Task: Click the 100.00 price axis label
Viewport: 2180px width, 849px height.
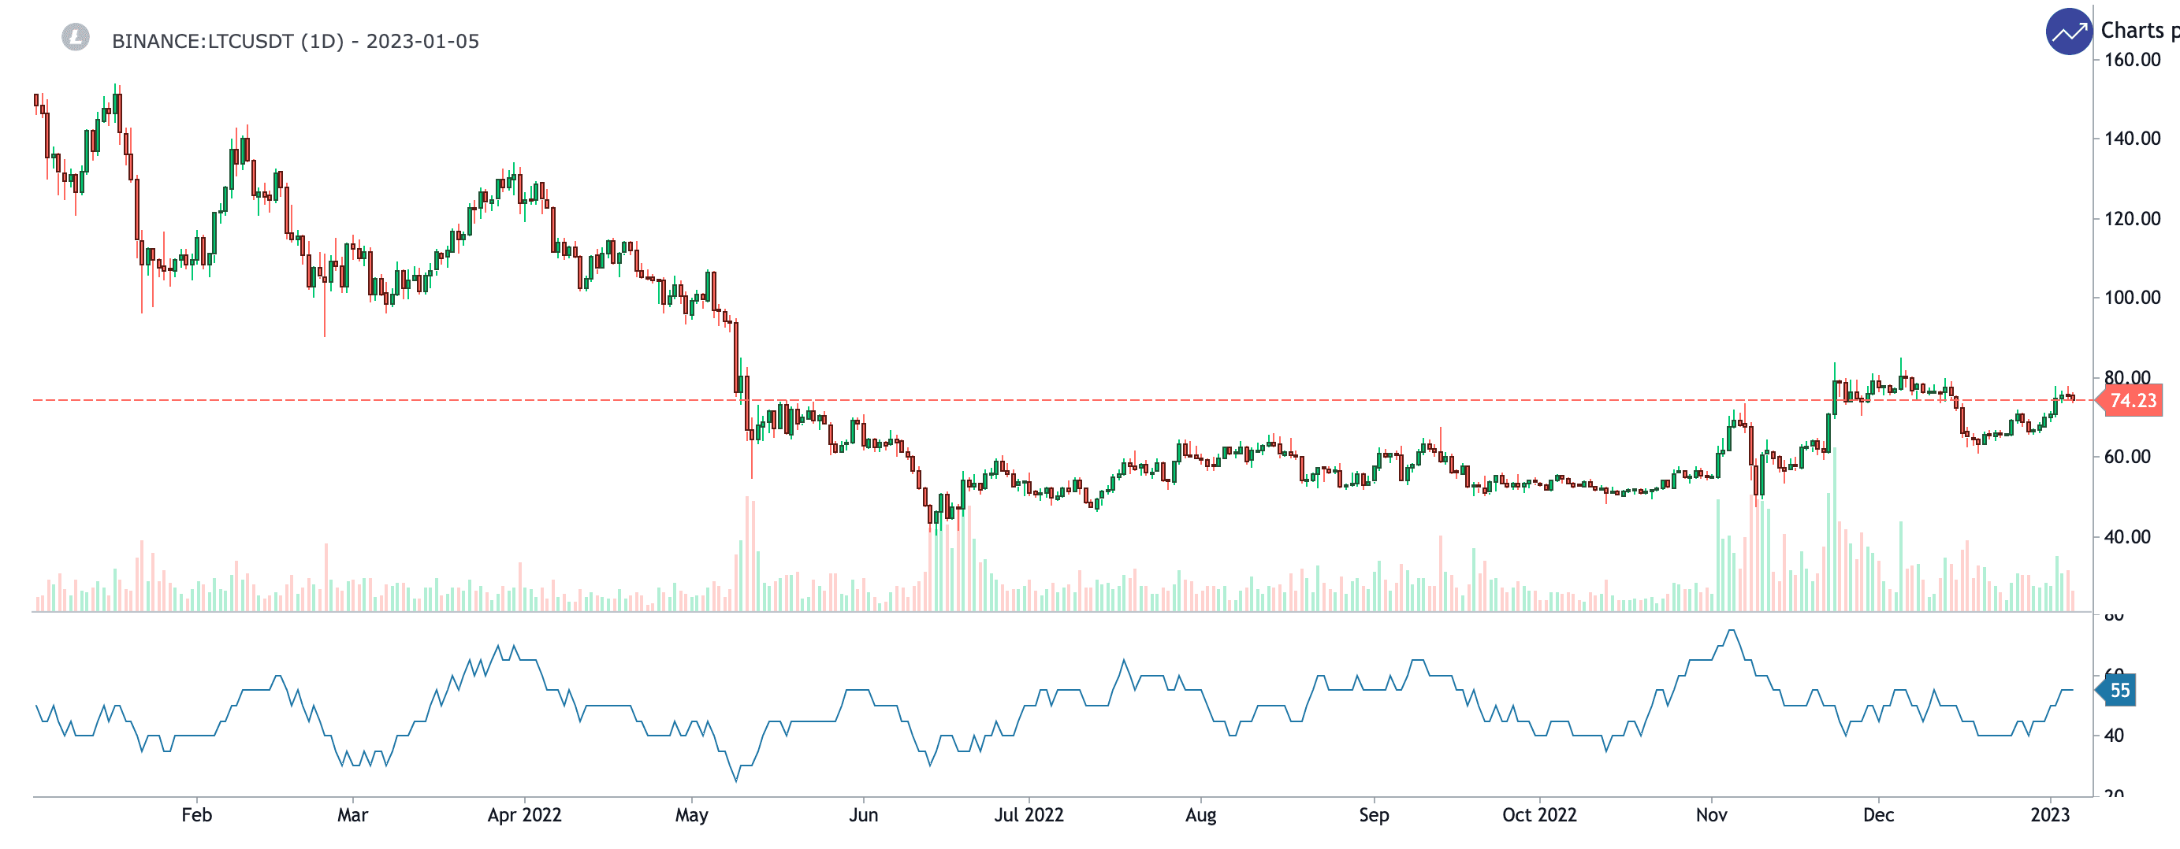Action: (x=2132, y=298)
